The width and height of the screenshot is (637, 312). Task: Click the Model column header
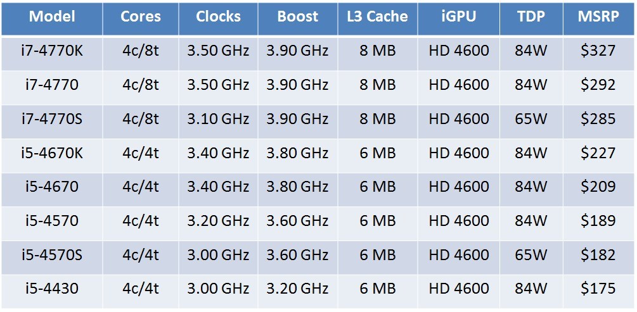[52, 16]
